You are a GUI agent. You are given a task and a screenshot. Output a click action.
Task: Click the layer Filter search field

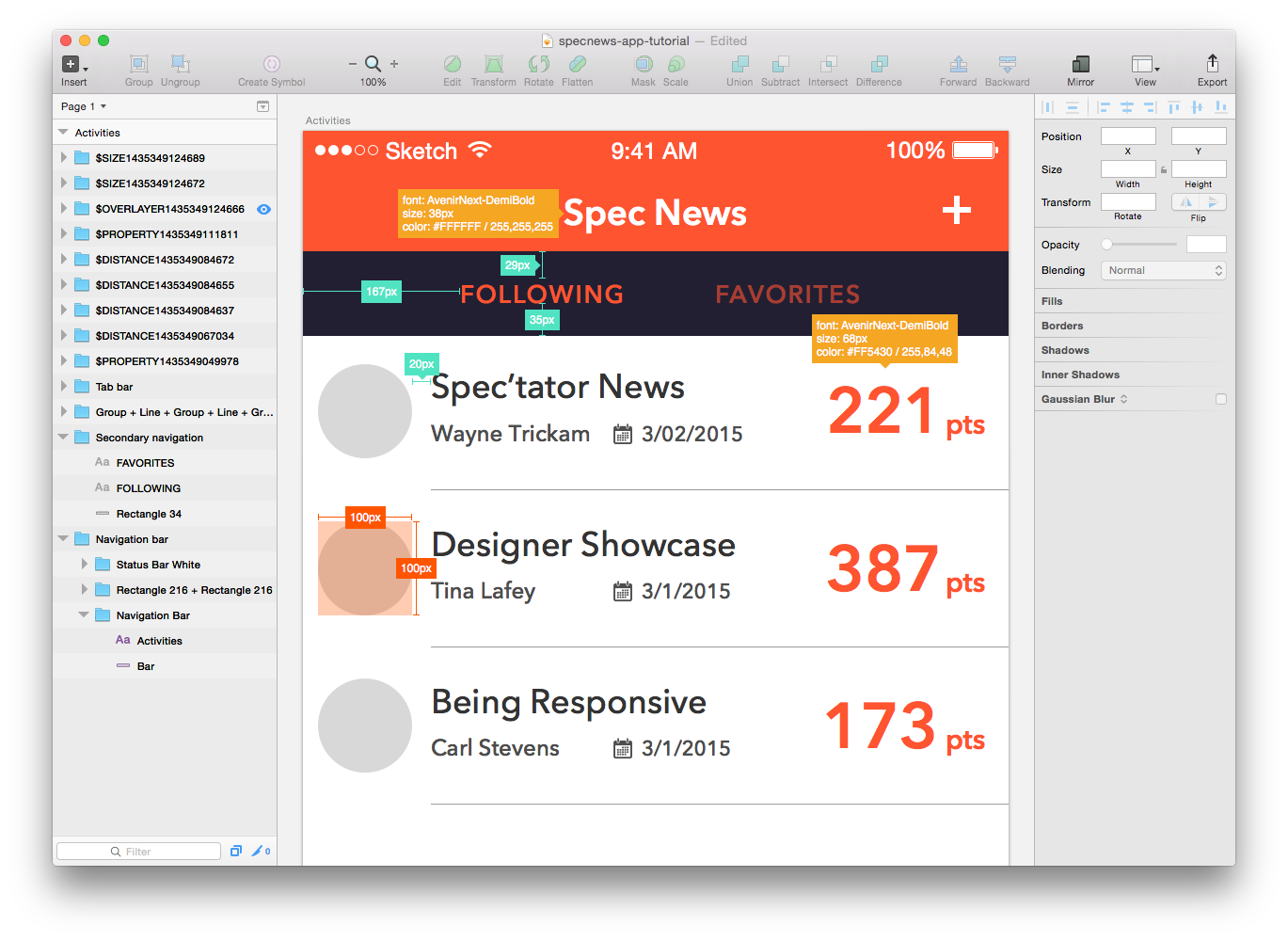pyautogui.click(x=138, y=851)
